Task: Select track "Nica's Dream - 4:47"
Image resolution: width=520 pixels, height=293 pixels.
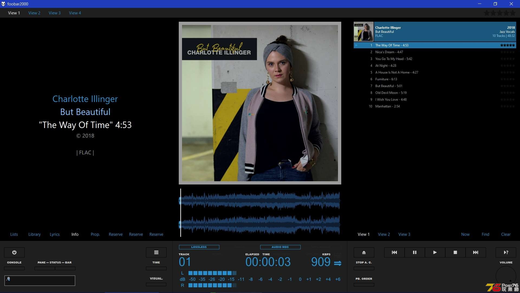Action: 435,52
